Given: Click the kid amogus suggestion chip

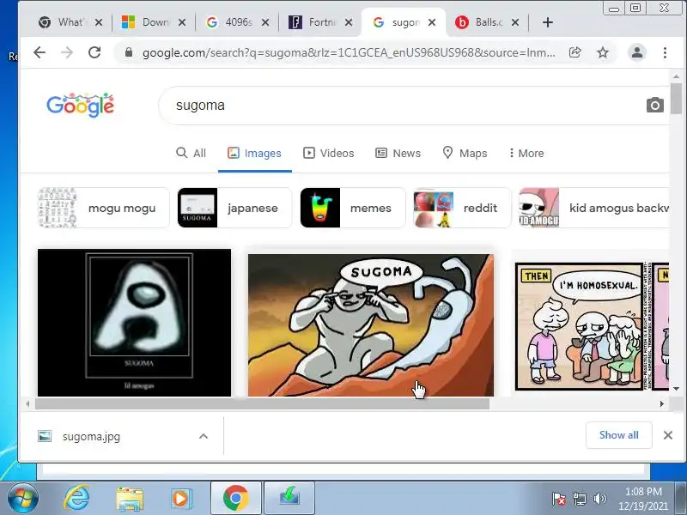Looking at the screenshot, I should [593, 208].
